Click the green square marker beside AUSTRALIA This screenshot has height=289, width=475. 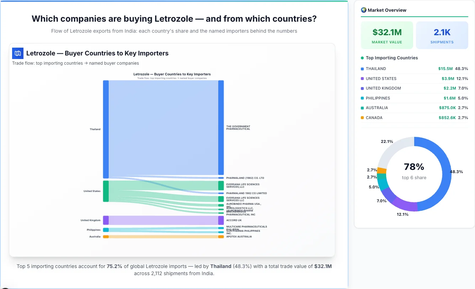362,108
